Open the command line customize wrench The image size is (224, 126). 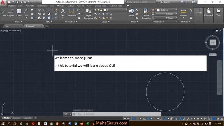70,114
